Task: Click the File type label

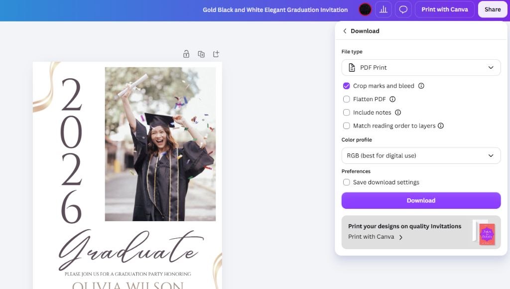Action: [x=352, y=51]
